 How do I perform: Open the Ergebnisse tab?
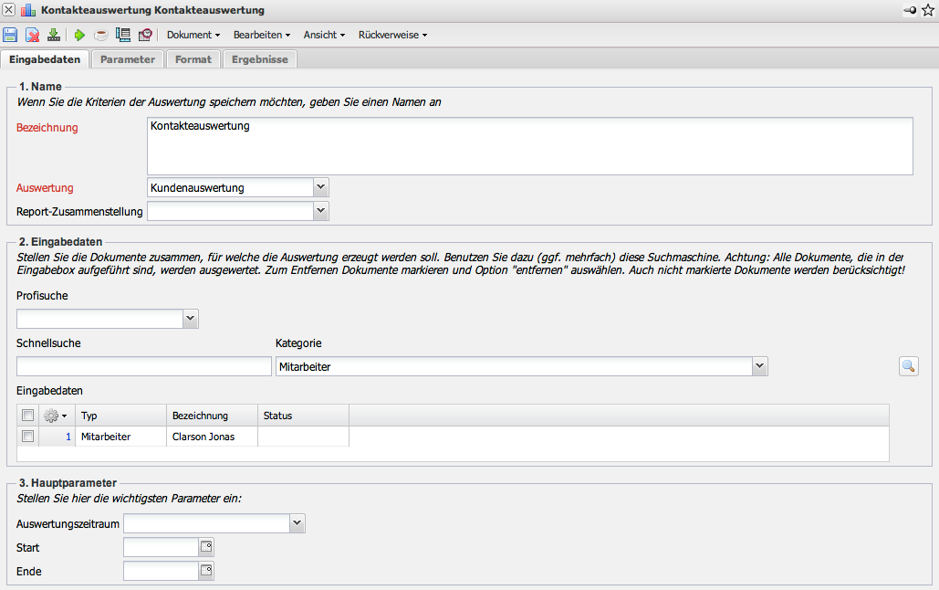pos(259,59)
